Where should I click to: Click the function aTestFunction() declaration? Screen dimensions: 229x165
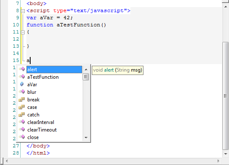point(66,25)
